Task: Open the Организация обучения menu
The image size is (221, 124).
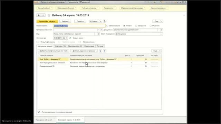Action: click(x=67, y=8)
